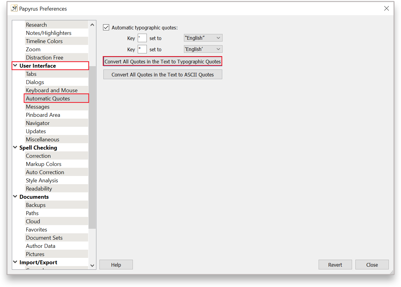401x287 pixels.
Task: Open Correction under Spell Checking
Action: pyautogui.click(x=57, y=156)
